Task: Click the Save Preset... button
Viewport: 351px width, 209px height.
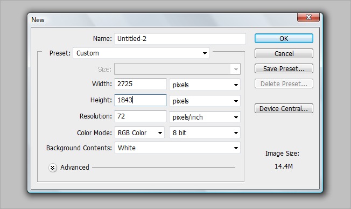Action: coord(284,68)
